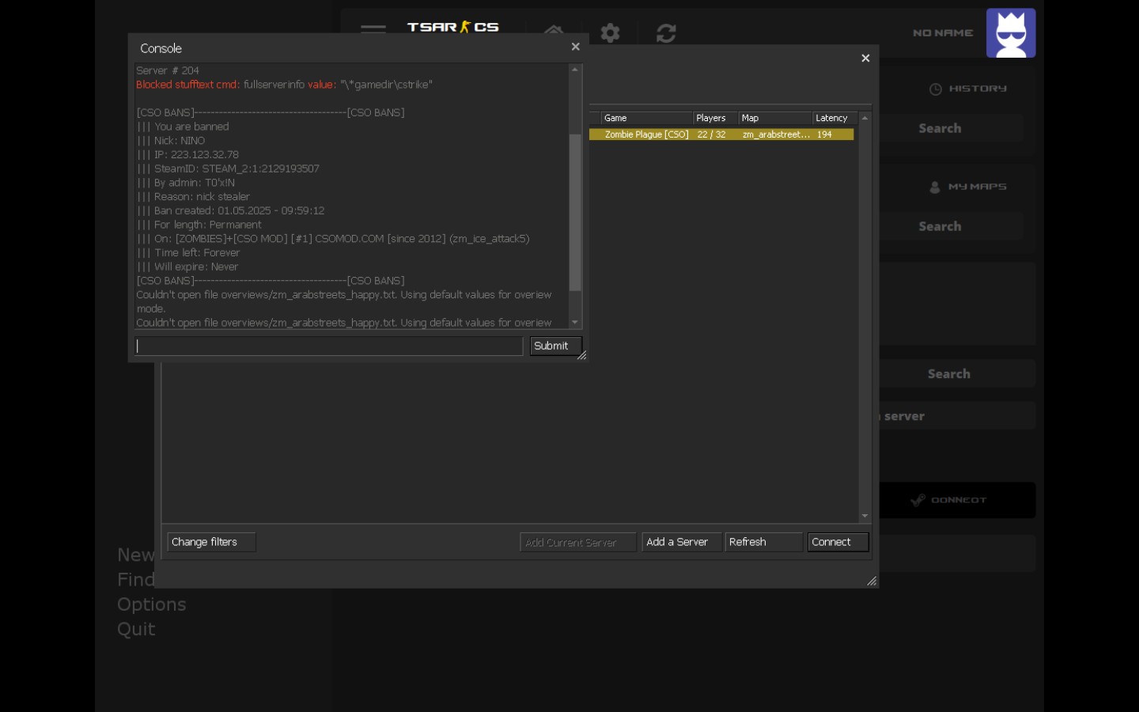Close the Console window
This screenshot has height=712, width=1139.
(575, 47)
